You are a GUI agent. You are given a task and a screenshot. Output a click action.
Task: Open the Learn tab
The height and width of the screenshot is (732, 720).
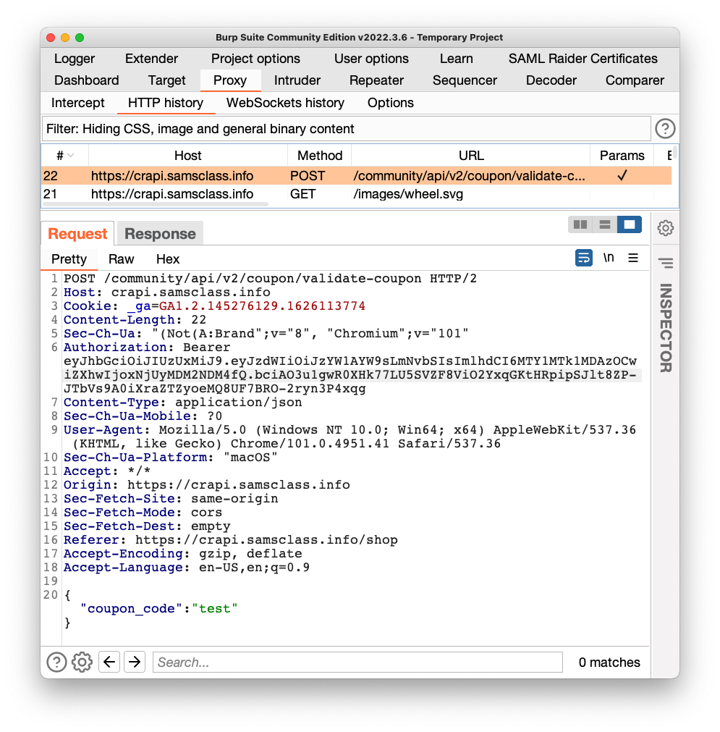457,59
